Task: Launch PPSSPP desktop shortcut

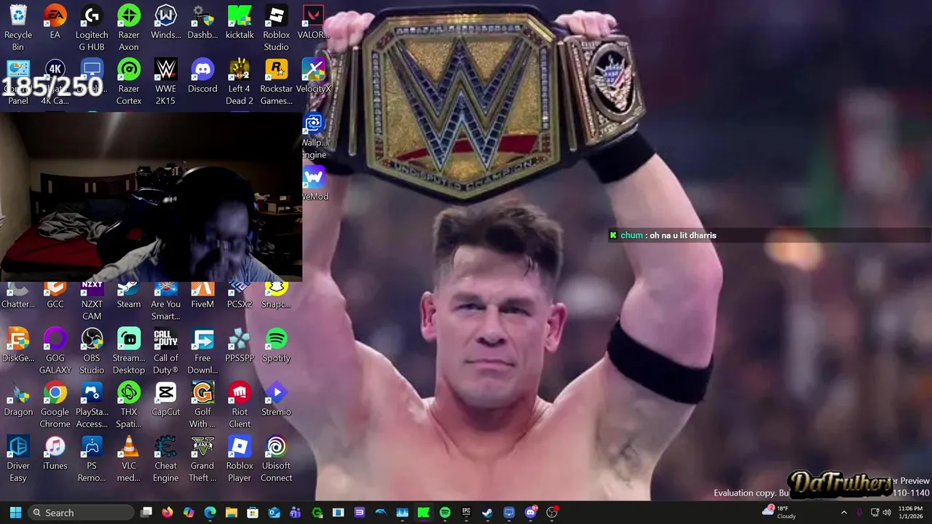Action: pyautogui.click(x=240, y=345)
